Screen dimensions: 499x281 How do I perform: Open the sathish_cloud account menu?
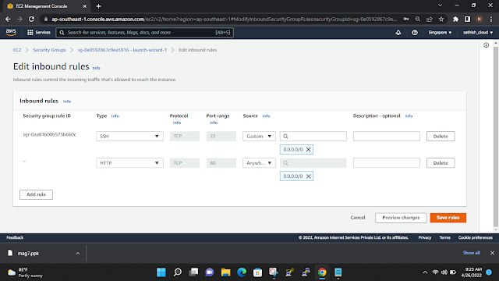478,33
